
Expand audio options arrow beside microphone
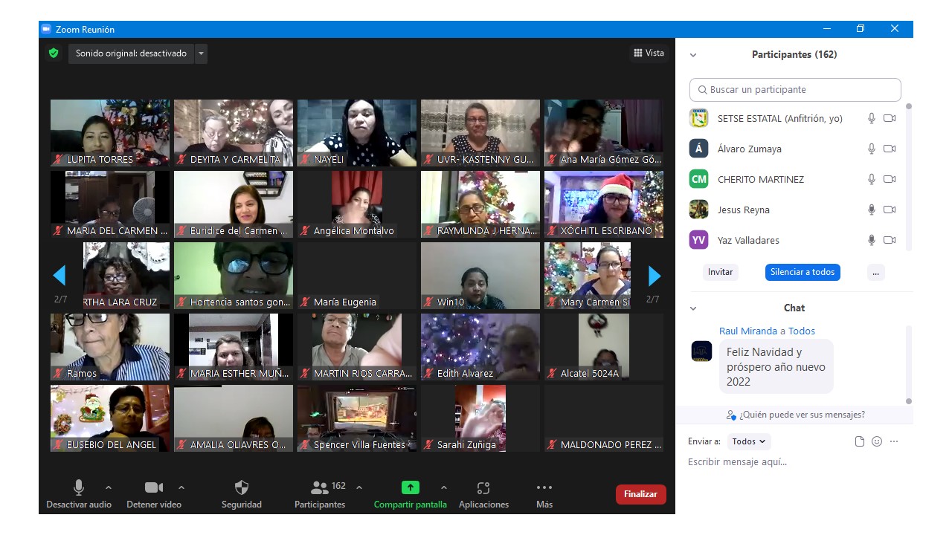(x=109, y=487)
